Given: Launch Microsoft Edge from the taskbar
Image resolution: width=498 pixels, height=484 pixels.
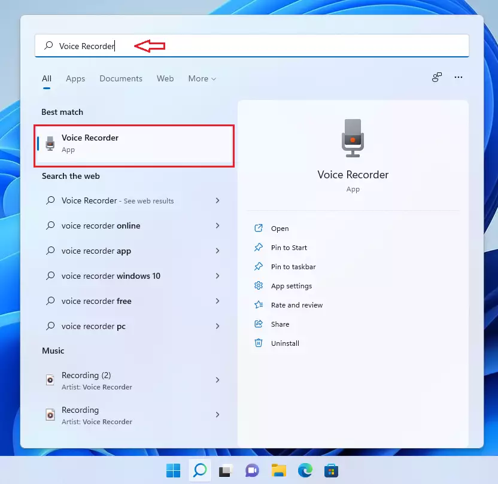Looking at the screenshot, I should tap(305, 470).
